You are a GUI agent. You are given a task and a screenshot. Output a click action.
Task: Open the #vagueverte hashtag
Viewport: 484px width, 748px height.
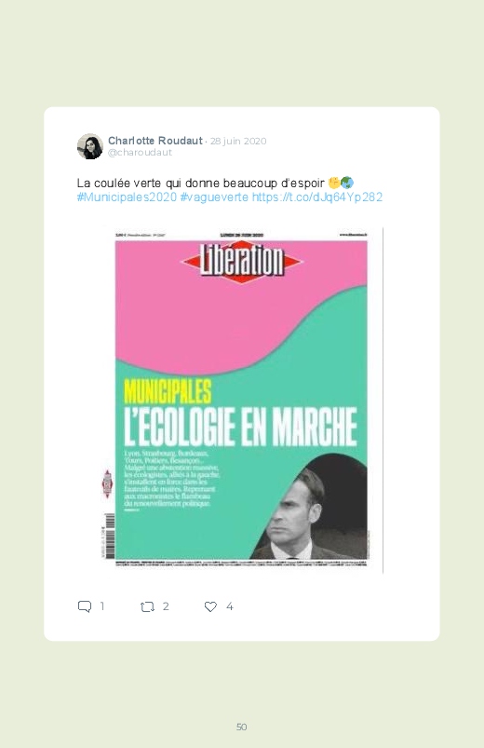(214, 197)
